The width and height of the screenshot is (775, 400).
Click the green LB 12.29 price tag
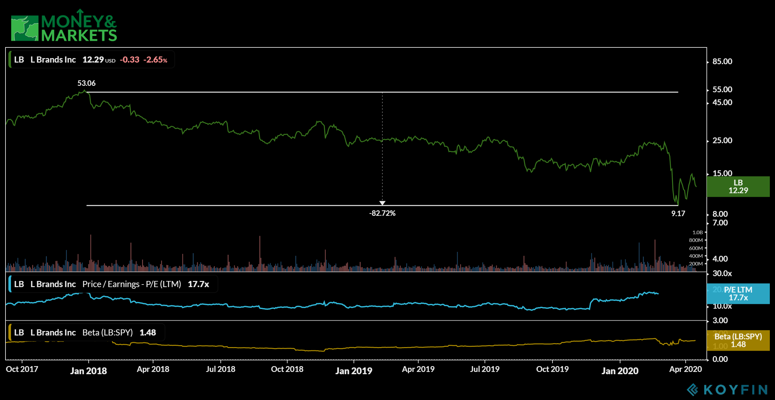(x=738, y=186)
